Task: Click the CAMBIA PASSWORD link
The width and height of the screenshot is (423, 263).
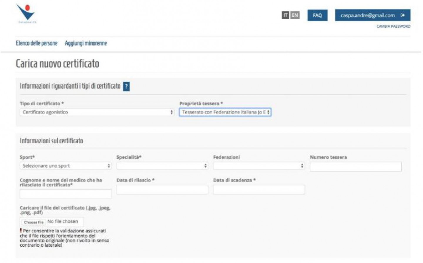Action: pyautogui.click(x=393, y=26)
